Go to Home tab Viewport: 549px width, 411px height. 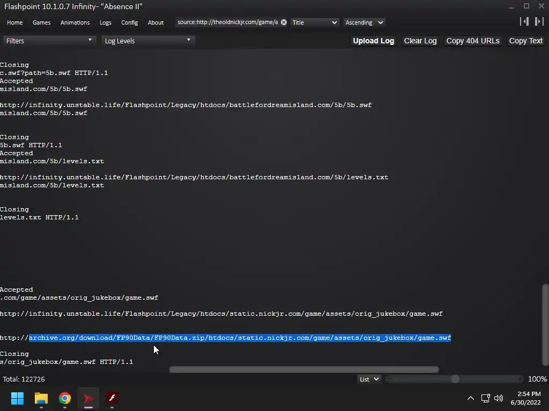14,22
